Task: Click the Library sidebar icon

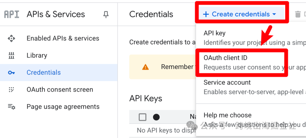Action: (x=11, y=55)
